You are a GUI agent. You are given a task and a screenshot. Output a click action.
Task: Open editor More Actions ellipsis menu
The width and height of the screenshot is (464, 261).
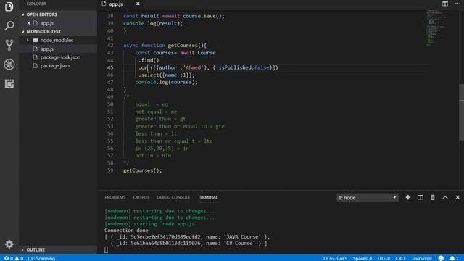pyautogui.click(x=457, y=4)
